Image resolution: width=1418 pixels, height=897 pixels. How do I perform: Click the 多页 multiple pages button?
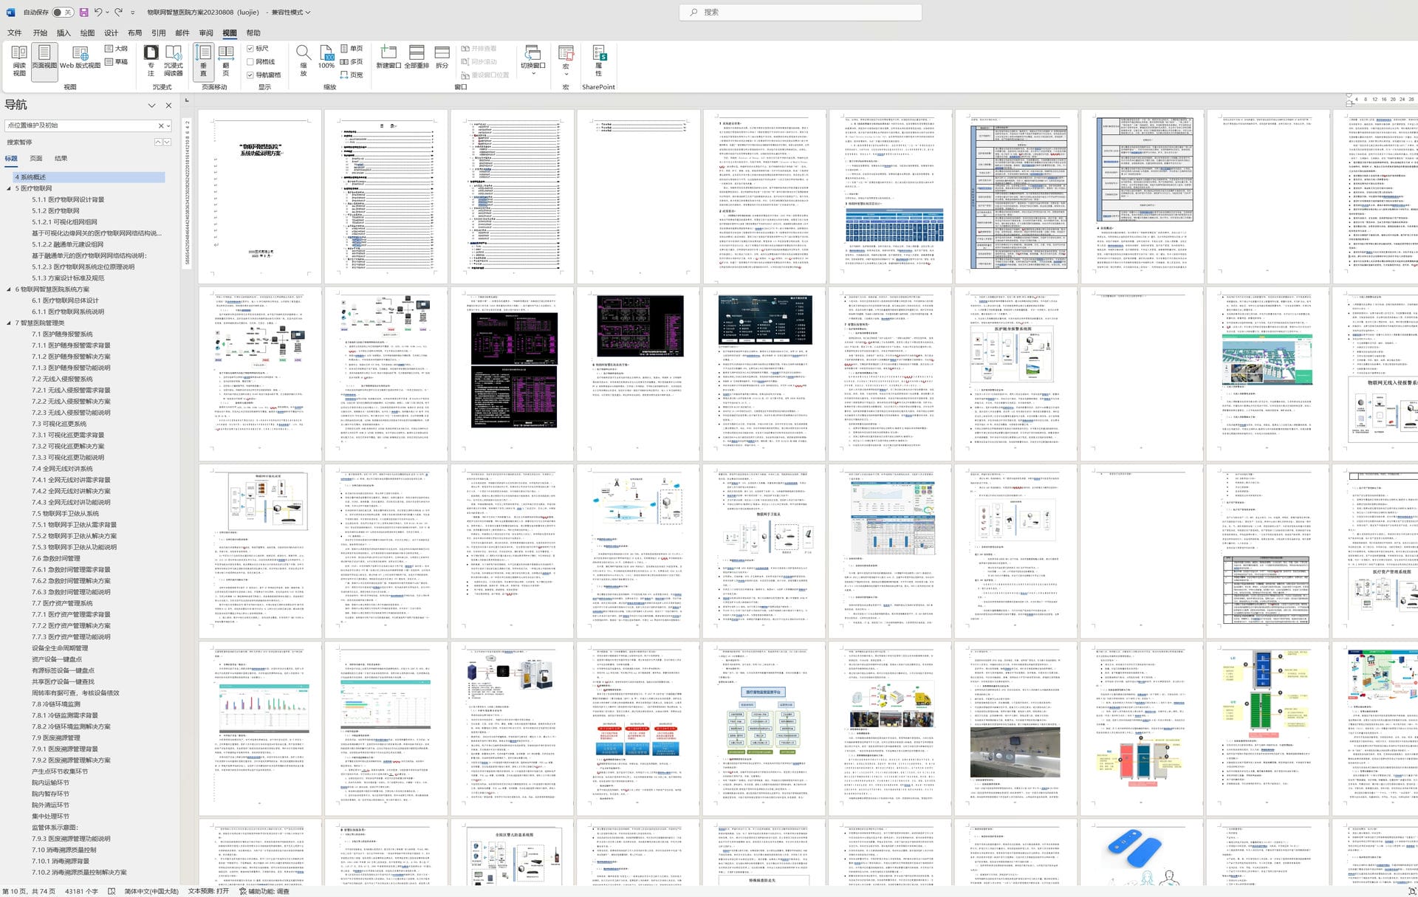pos(352,62)
